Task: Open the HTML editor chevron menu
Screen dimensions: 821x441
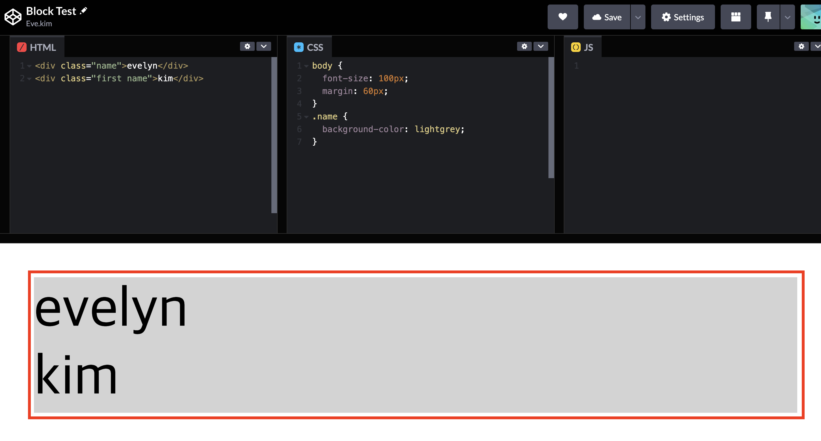Action: tap(263, 47)
